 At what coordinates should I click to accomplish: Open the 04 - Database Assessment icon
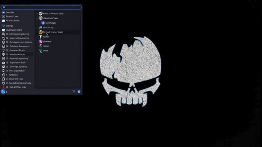coord(3,46)
